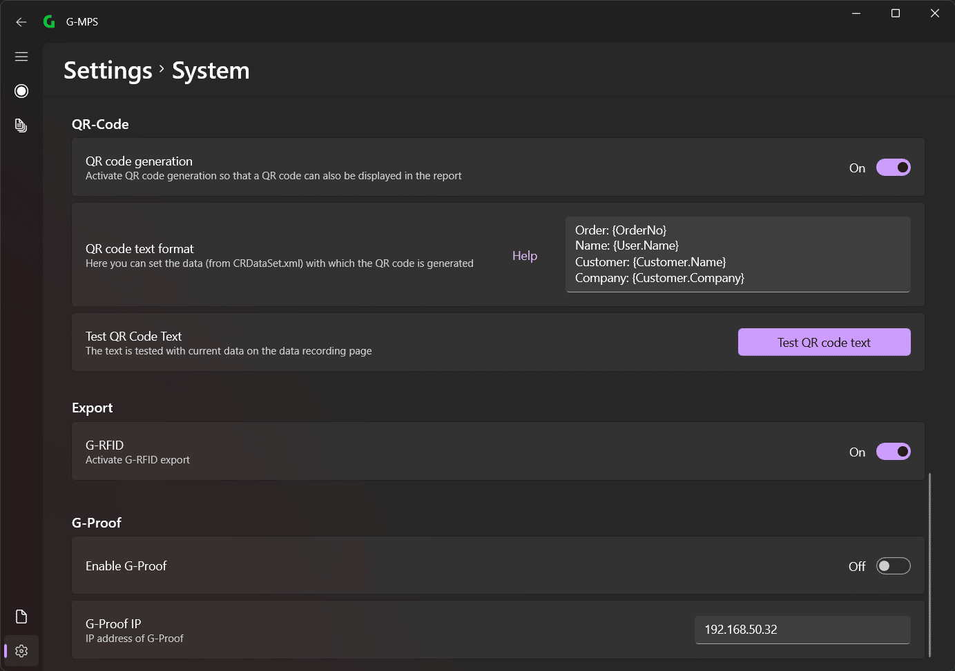Open the reports documents sidebar icon
Image resolution: width=955 pixels, height=671 pixels.
coord(21,126)
